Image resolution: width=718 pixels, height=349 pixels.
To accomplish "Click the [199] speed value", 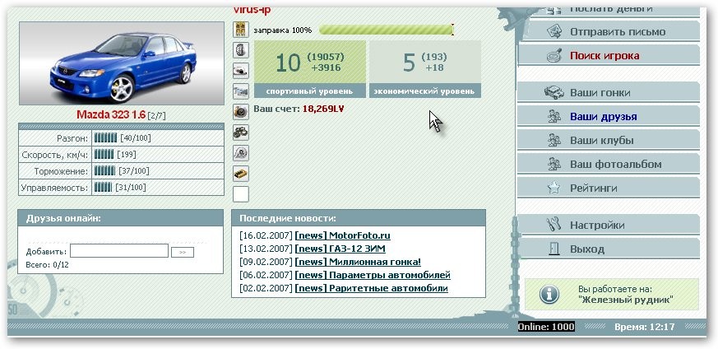I will (127, 155).
